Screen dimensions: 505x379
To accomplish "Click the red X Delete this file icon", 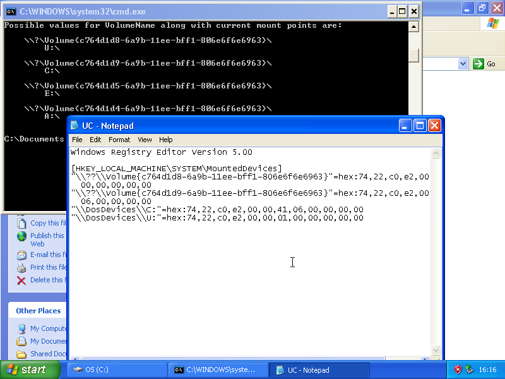I will [x=21, y=280].
